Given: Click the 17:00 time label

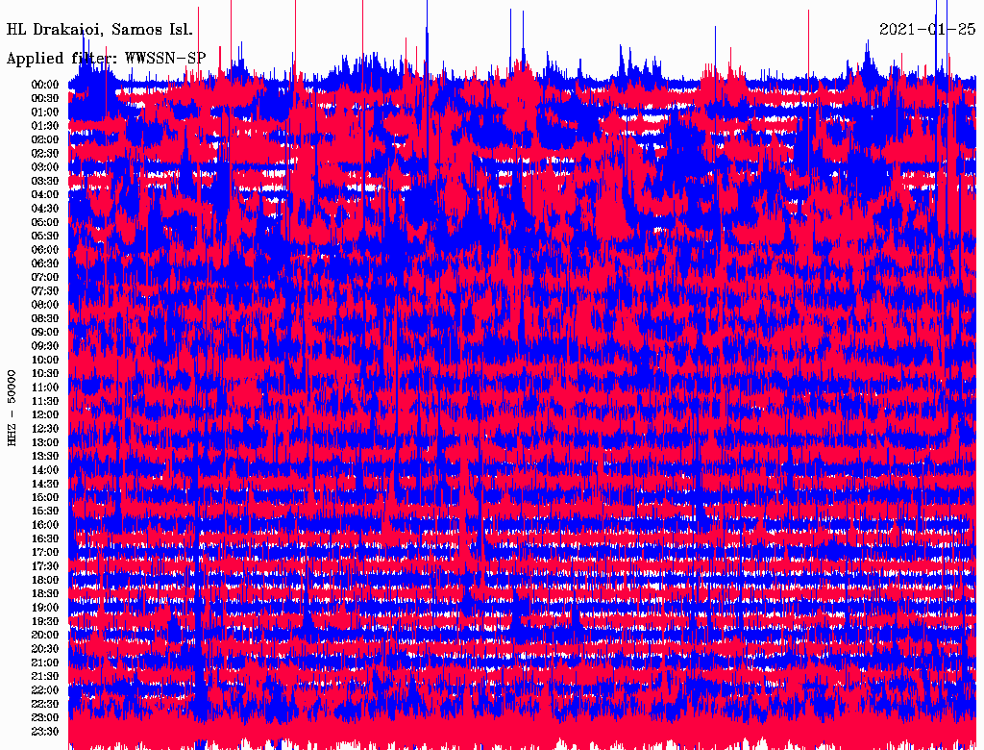Looking at the screenshot, I should [x=45, y=552].
